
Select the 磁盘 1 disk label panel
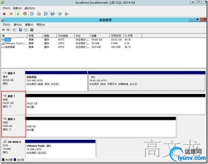click(13, 103)
